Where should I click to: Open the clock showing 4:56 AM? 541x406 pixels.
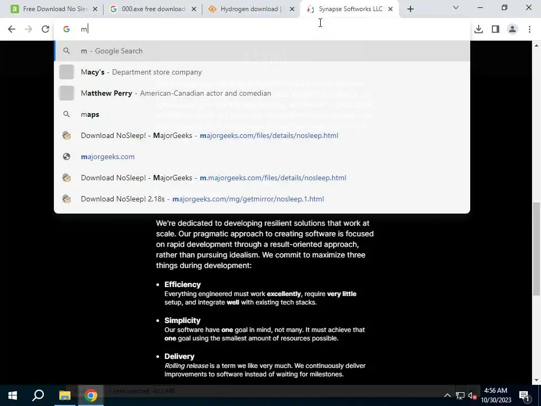(496, 395)
